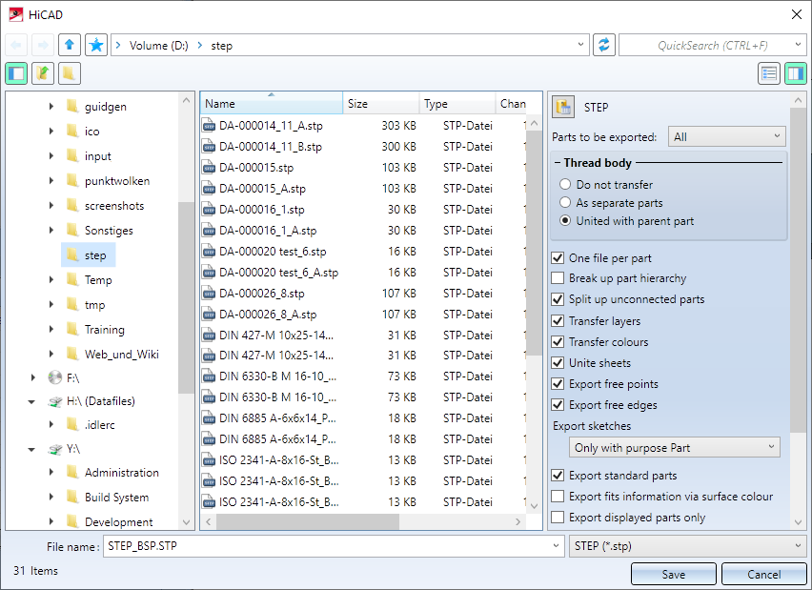The image size is (812, 590).
Task: Sort files by the Type column header
Action: (457, 104)
